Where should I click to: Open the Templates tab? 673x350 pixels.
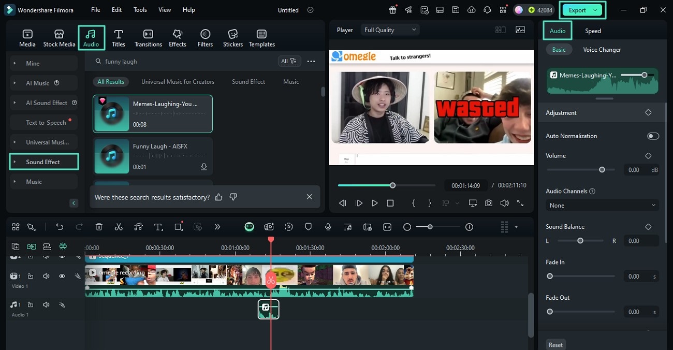pos(262,38)
